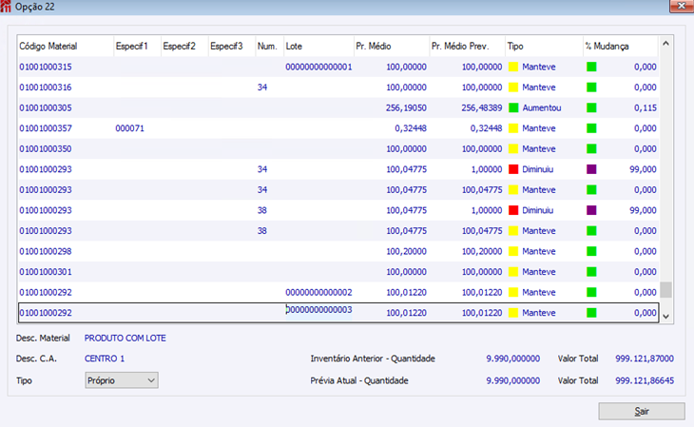The width and height of the screenshot is (694, 427).
Task: Click the % Mudança column header
Action: tap(621, 46)
